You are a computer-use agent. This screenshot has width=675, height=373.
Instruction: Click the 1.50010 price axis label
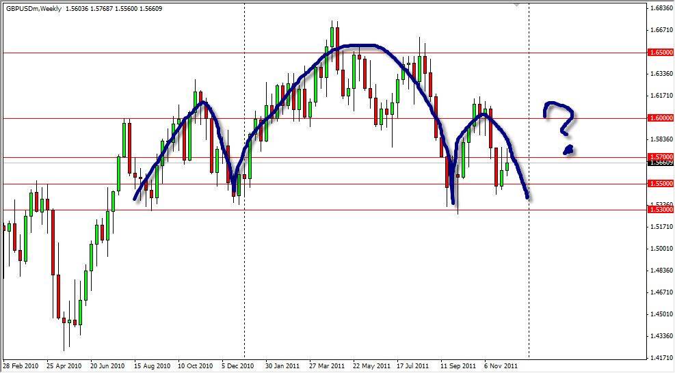(x=660, y=249)
